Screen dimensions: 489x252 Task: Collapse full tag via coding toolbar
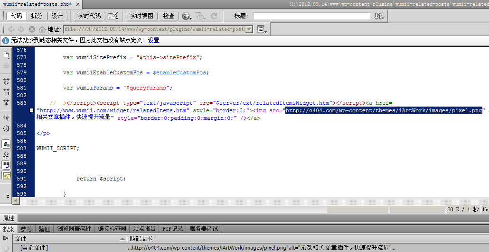(6, 81)
